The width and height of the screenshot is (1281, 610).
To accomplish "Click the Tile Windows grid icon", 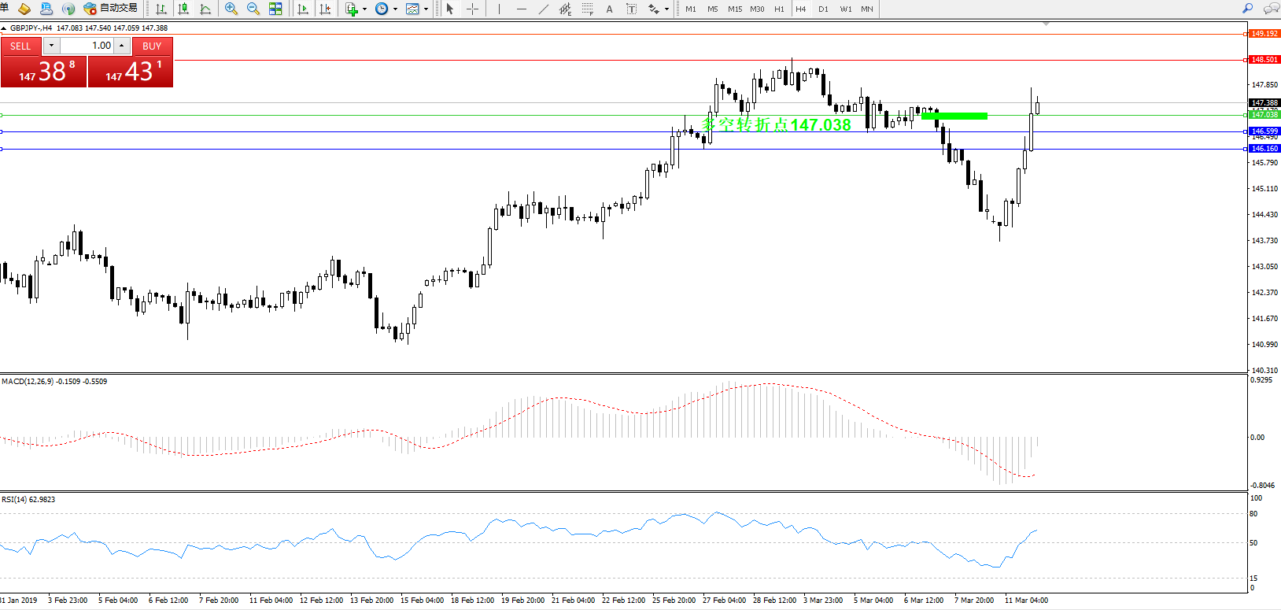I will [275, 9].
